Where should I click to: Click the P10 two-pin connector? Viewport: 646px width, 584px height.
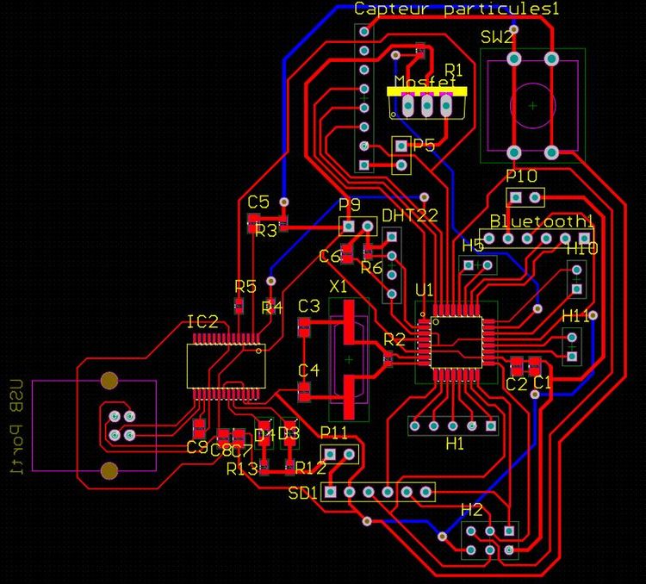525,197
